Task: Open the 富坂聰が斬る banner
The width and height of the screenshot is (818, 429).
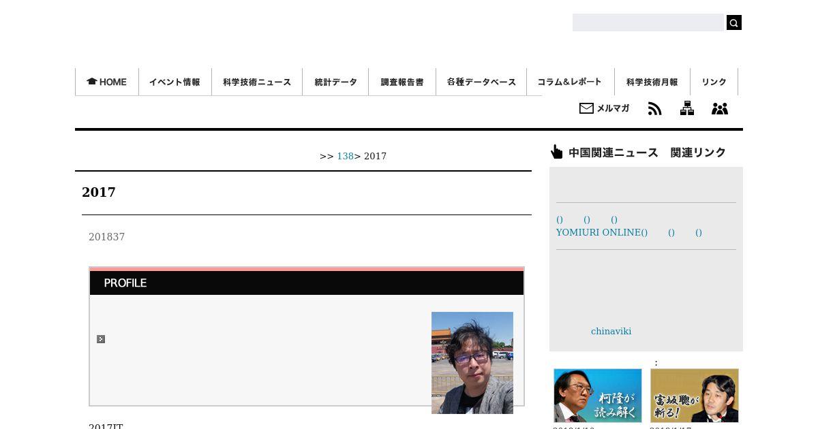Action: click(x=695, y=396)
